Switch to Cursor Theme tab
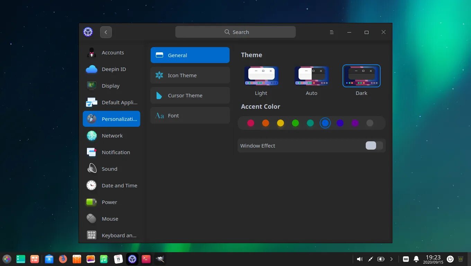The width and height of the screenshot is (471, 266). [190, 95]
